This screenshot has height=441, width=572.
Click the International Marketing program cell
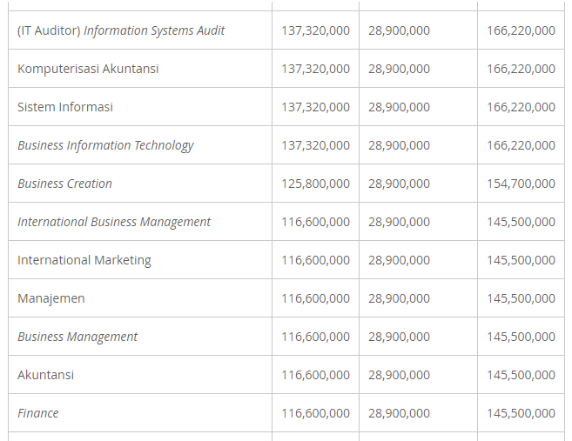coord(84,260)
